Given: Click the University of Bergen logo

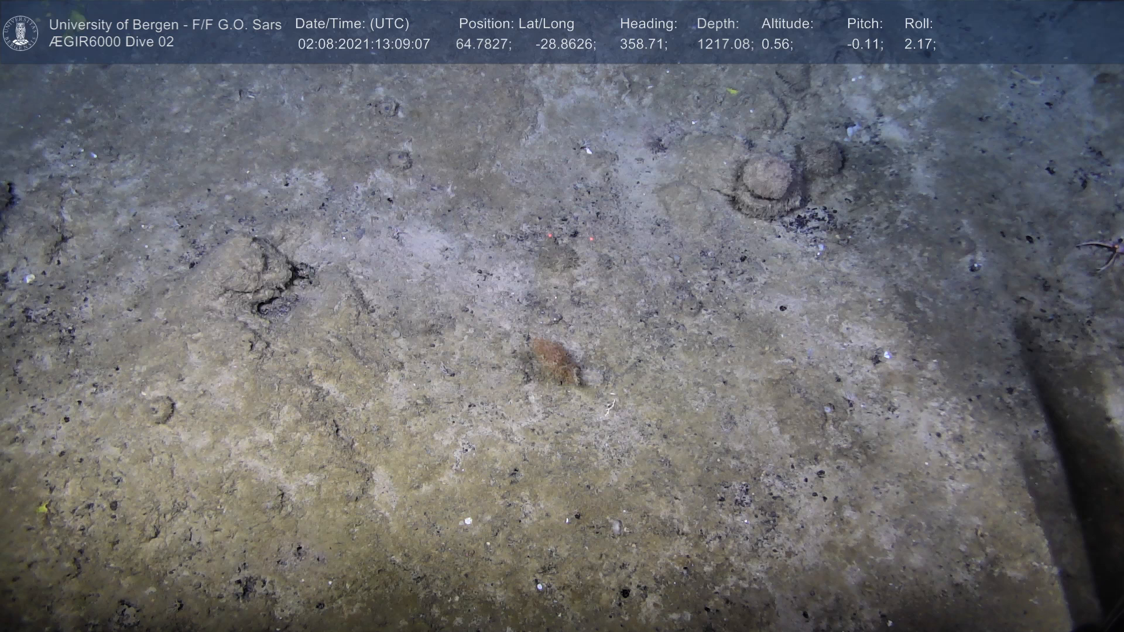Looking at the screenshot, I should (x=20, y=33).
